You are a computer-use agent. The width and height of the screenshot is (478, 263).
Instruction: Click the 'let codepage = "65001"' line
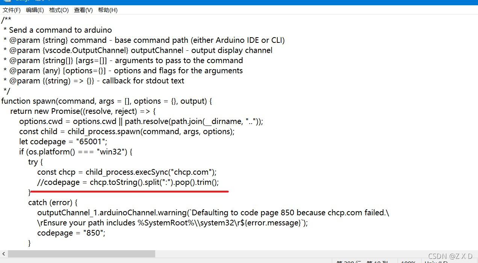64,142
